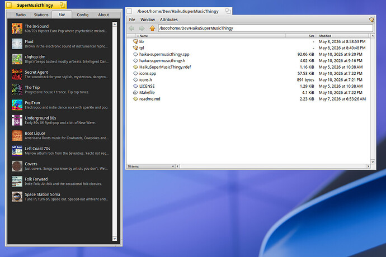Select the haiku-supermusicthingy.cpp file icon
The width and height of the screenshot is (386, 257).
(135, 54)
